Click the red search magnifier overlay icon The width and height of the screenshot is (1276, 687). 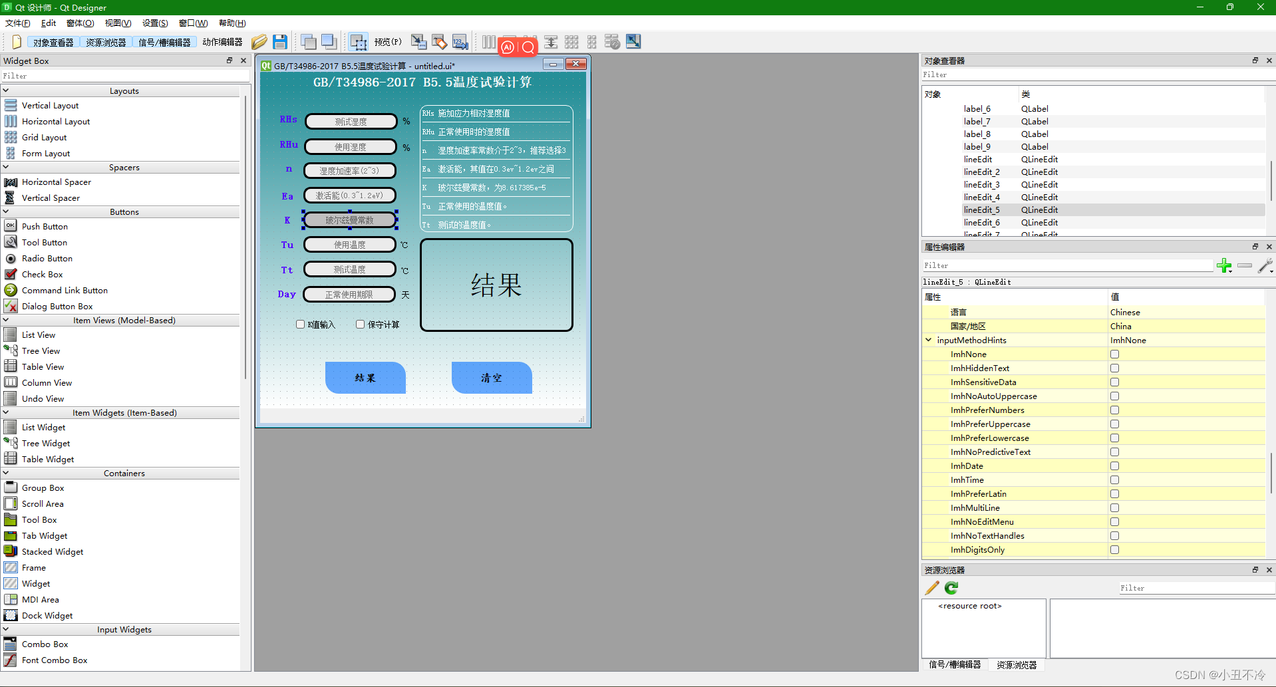528,47
